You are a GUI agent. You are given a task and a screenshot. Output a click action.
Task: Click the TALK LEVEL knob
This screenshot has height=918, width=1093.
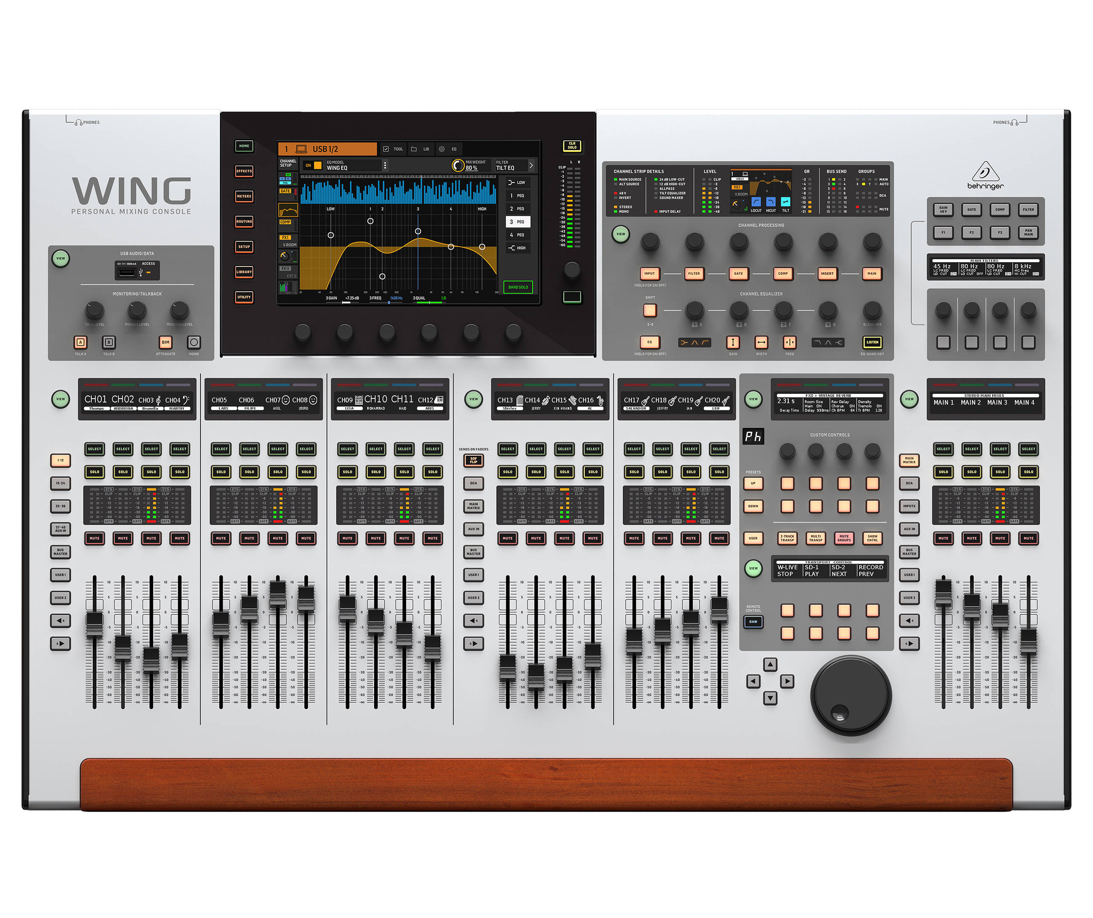coord(94,310)
